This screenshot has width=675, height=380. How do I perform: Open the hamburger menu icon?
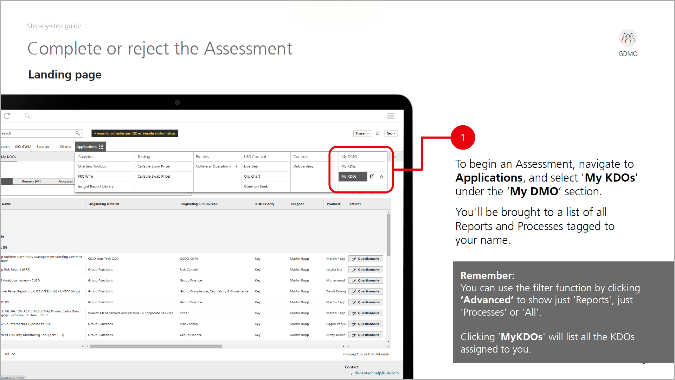(x=391, y=116)
